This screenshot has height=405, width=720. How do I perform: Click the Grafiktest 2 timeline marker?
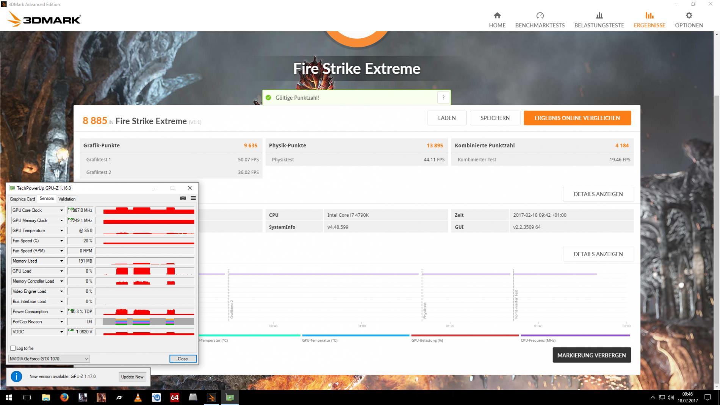(x=232, y=309)
